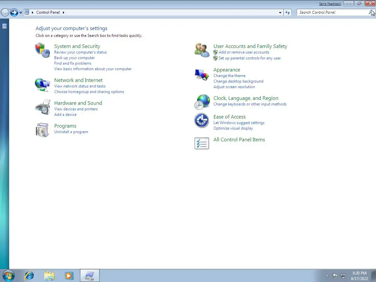Viewport: 376px width, 282px height.
Task: Click the clock and date in tray
Action: pos(359,276)
